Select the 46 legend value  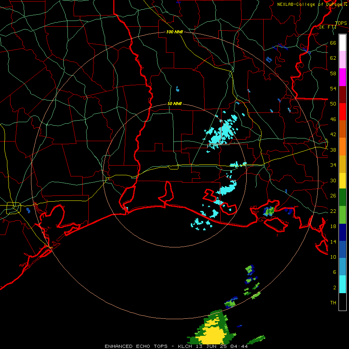click(x=333, y=119)
